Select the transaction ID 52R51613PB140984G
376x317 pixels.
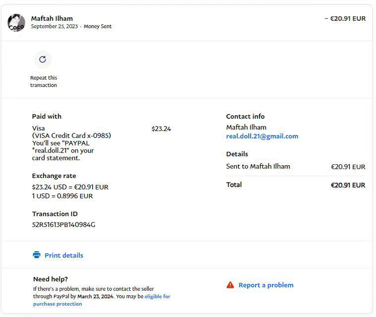pyautogui.click(x=63, y=225)
